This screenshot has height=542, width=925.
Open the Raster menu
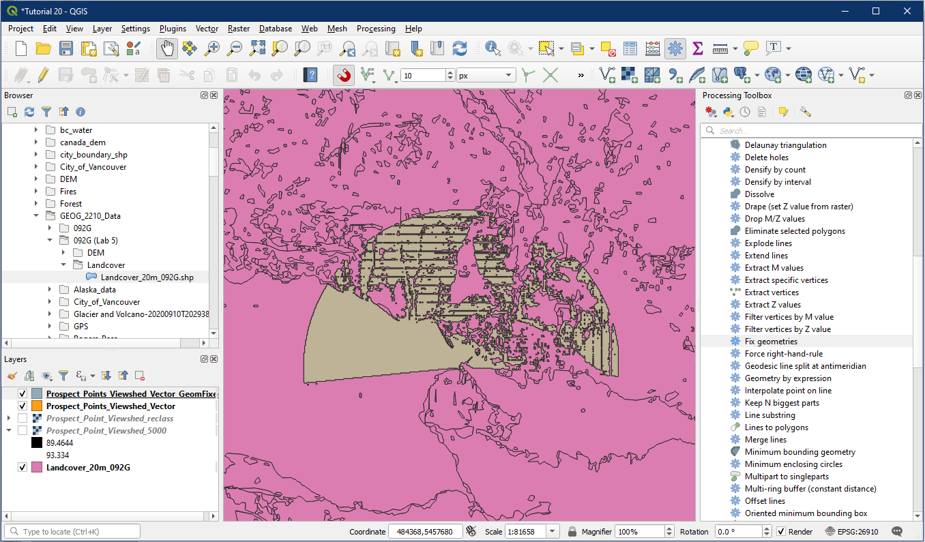coord(239,29)
